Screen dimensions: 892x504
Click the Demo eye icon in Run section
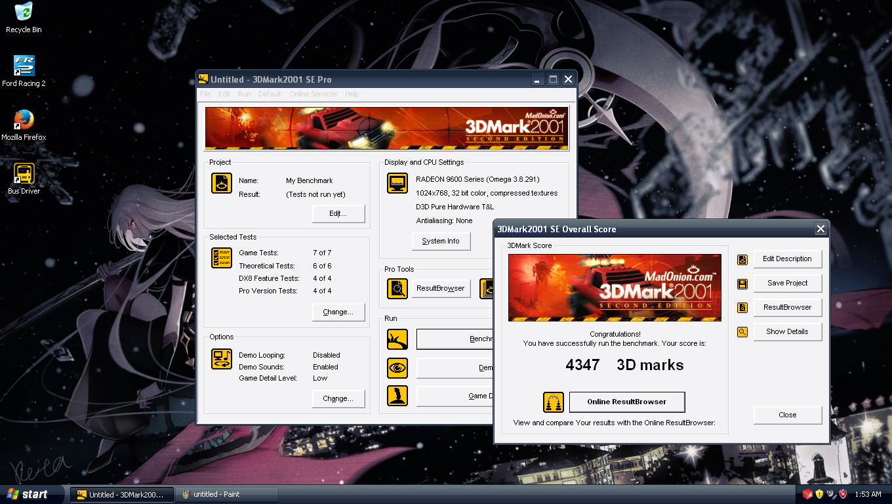397,368
